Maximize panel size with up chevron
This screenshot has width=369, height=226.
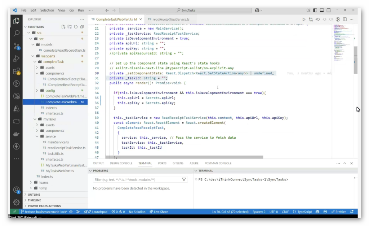click(345, 163)
